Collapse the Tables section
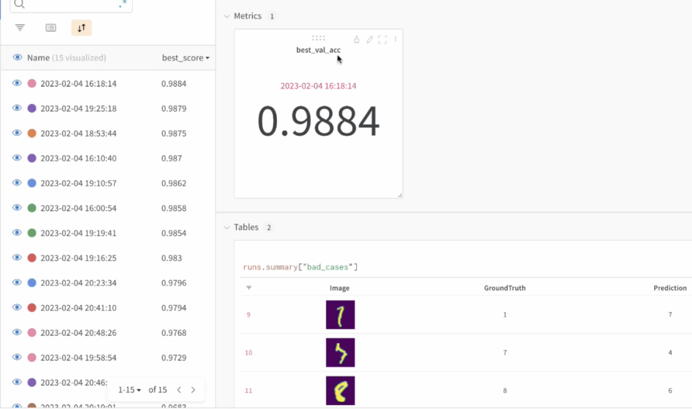The height and width of the screenshot is (409, 692). [227, 228]
